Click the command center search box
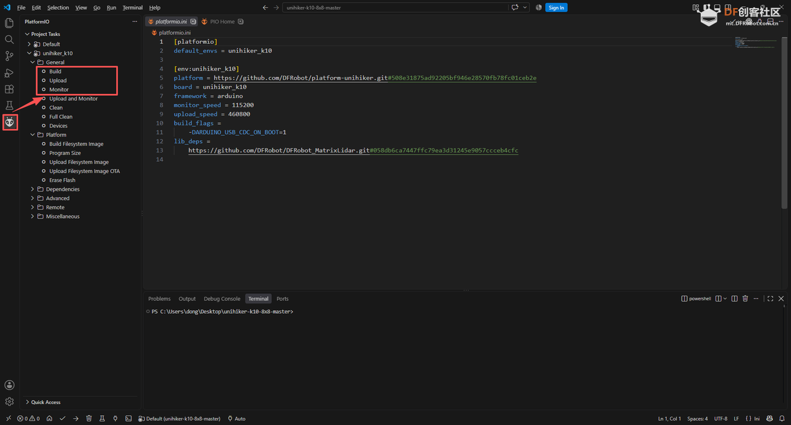 [394, 7]
